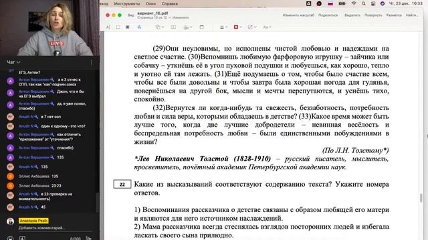Choose the rectangular selection tool

(x=118, y=27)
